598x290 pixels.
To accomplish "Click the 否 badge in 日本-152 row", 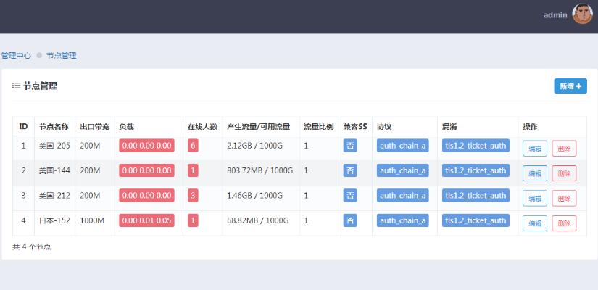I will pyautogui.click(x=350, y=220).
